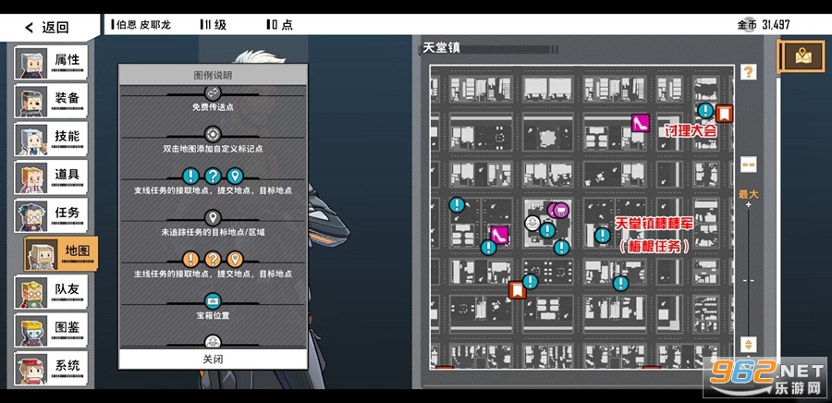
Task: Click the dashed-line button below the help icon
Action: pyautogui.click(x=748, y=165)
